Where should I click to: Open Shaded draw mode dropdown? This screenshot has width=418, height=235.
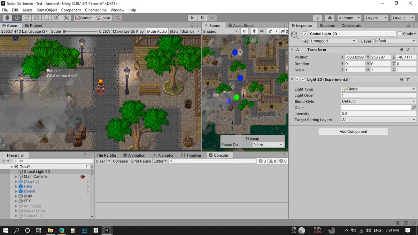[x=221, y=31]
